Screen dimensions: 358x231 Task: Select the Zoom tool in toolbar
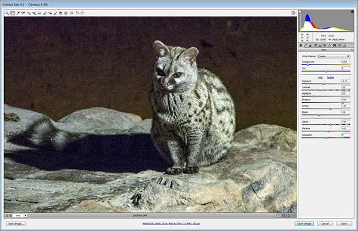point(7,13)
